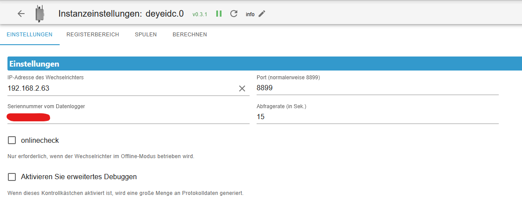Pause the deyeidc.0 instance

coord(219,14)
